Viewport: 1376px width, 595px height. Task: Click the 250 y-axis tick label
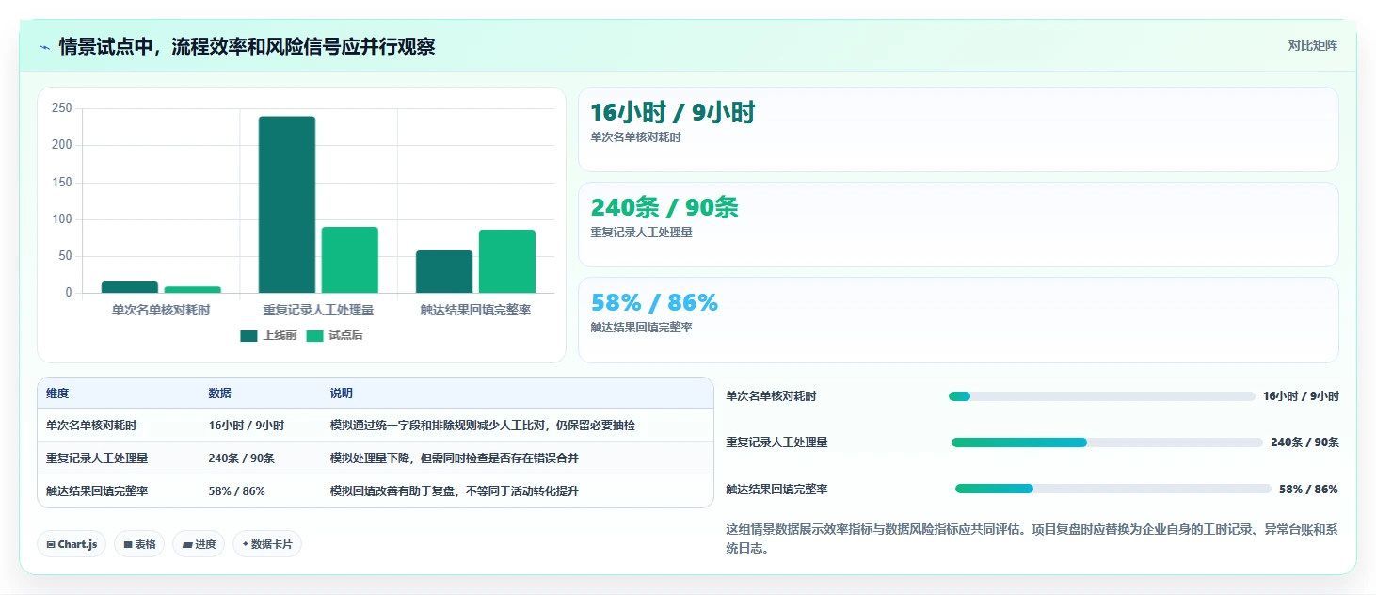coord(62,108)
